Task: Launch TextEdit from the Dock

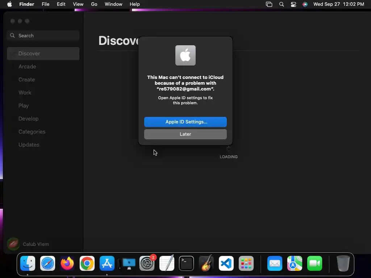Action: point(167,263)
